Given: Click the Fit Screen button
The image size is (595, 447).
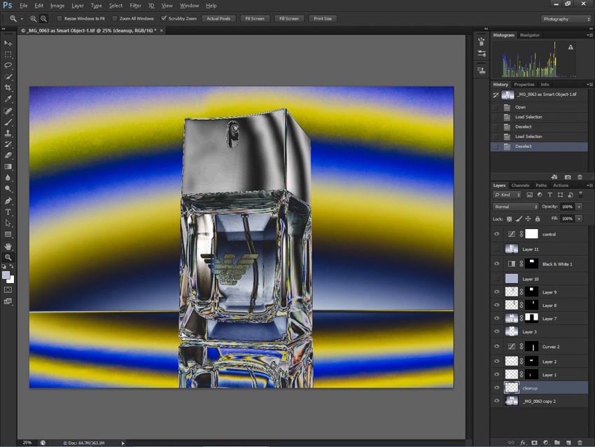Looking at the screenshot, I should pyautogui.click(x=255, y=19).
